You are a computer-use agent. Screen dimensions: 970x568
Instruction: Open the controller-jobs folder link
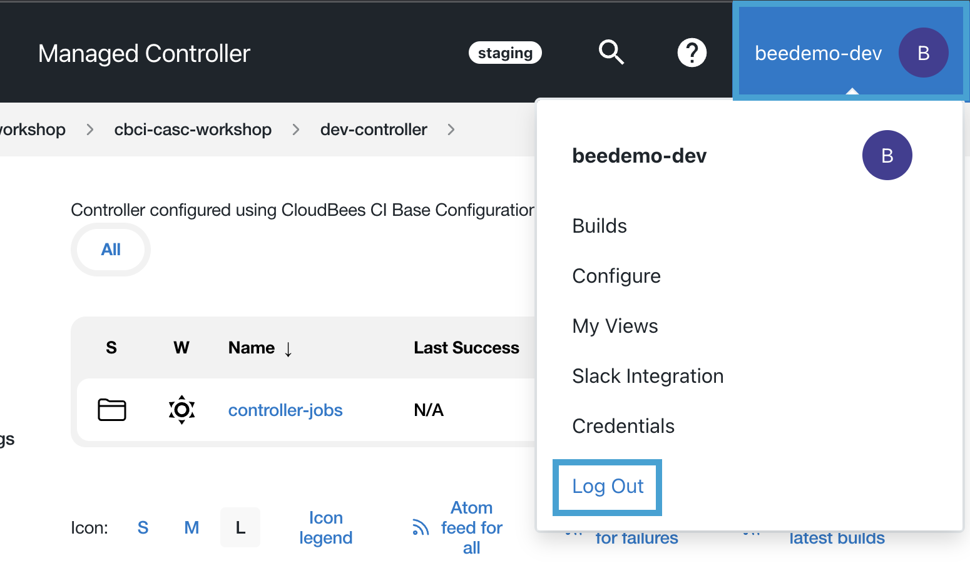point(285,410)
